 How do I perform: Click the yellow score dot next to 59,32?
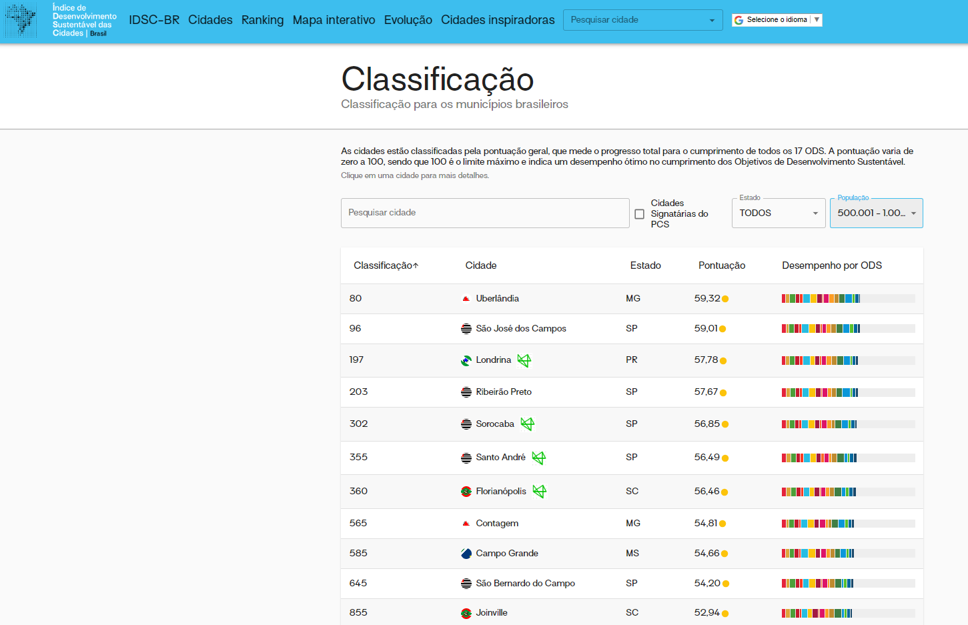pos(725,299)
